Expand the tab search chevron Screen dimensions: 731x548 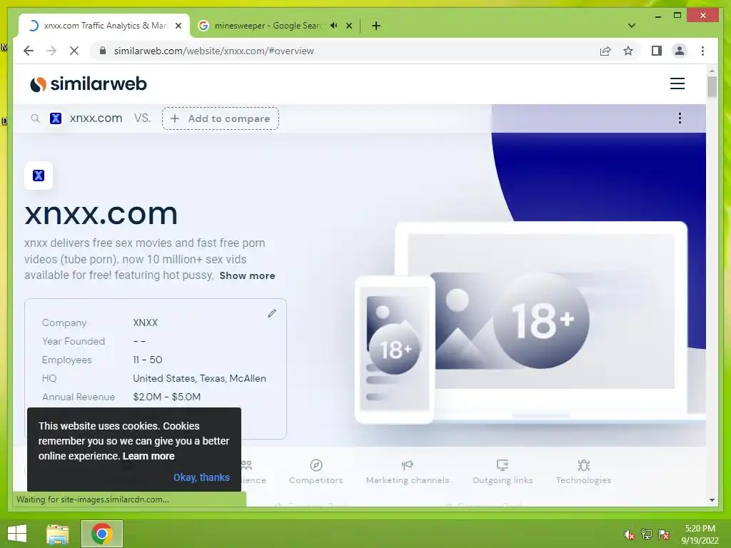[632, 26]
